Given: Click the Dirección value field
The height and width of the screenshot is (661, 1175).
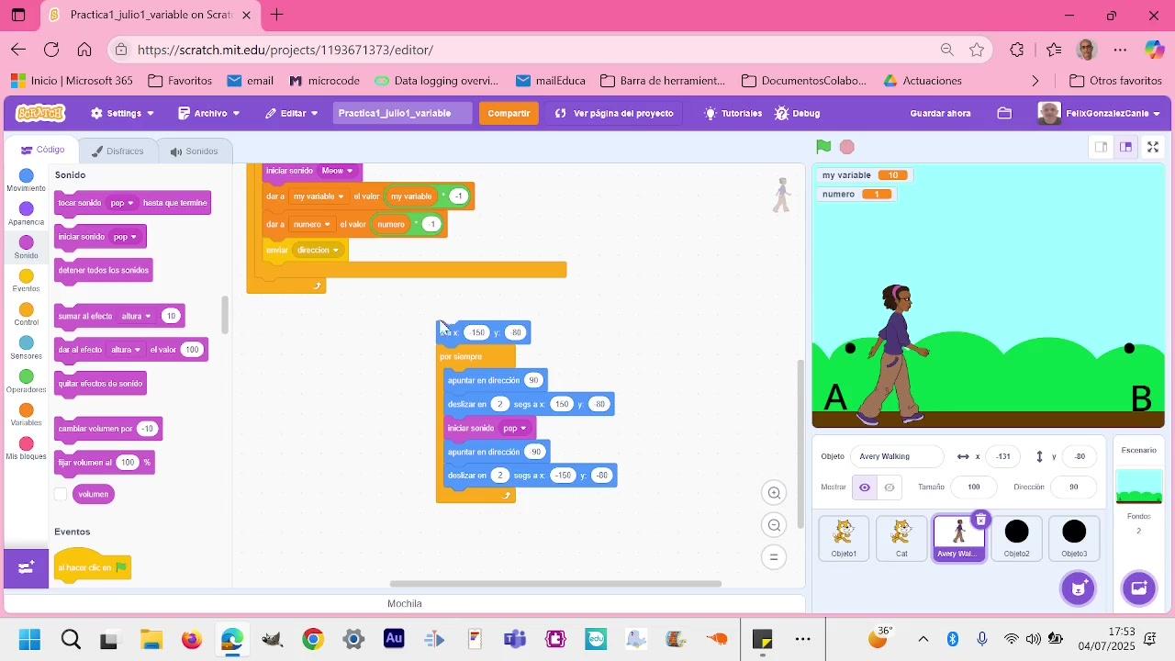Looking at the screenshot, I should [1074, 487].
